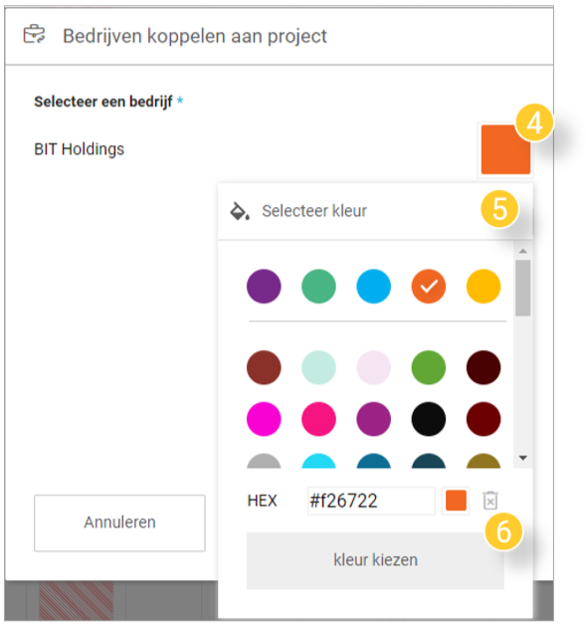Click the small orange preview swatch beside HEX
Screen dimensions: 586x627
tap(456, 501)
